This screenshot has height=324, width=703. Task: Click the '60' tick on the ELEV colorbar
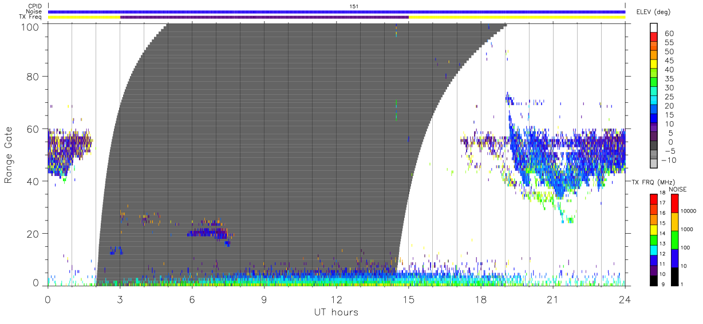pos(669,34)
